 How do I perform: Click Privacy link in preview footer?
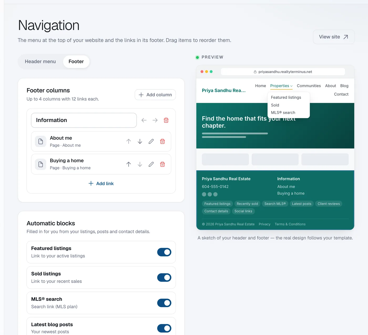264,224
